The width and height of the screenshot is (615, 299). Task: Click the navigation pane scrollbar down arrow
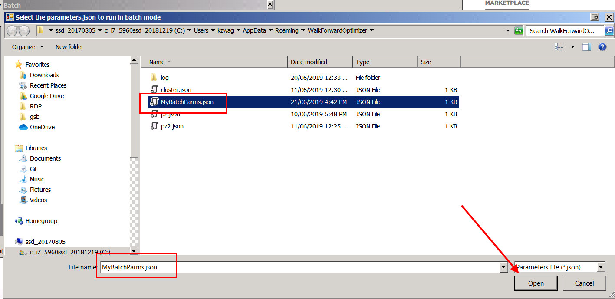click(134, 251)
